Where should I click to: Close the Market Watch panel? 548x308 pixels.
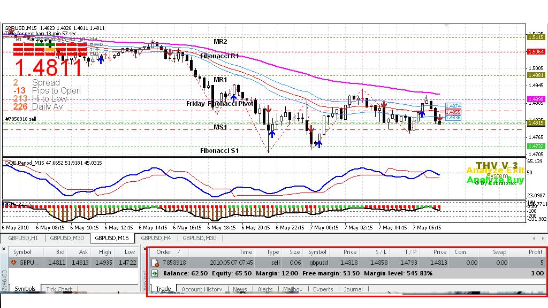coord(4,249)
